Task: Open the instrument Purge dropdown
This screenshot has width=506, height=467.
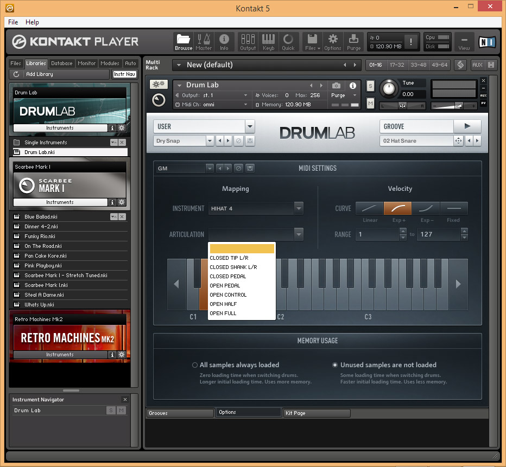Action: pyautogui.click(x=355, y=95)
